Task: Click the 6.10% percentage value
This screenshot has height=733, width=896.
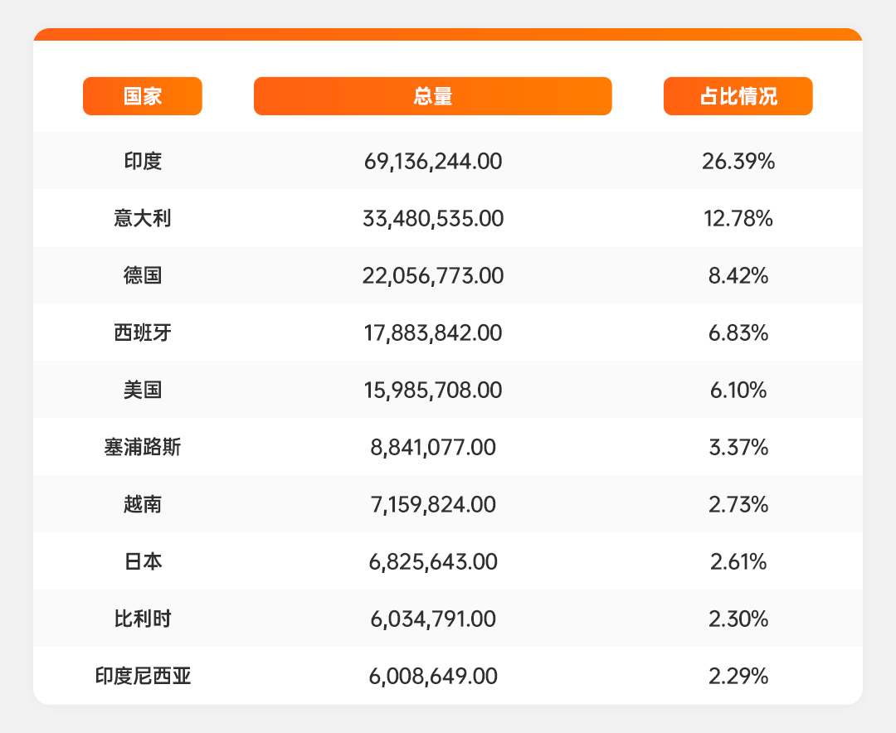Action: pos(738,390)
